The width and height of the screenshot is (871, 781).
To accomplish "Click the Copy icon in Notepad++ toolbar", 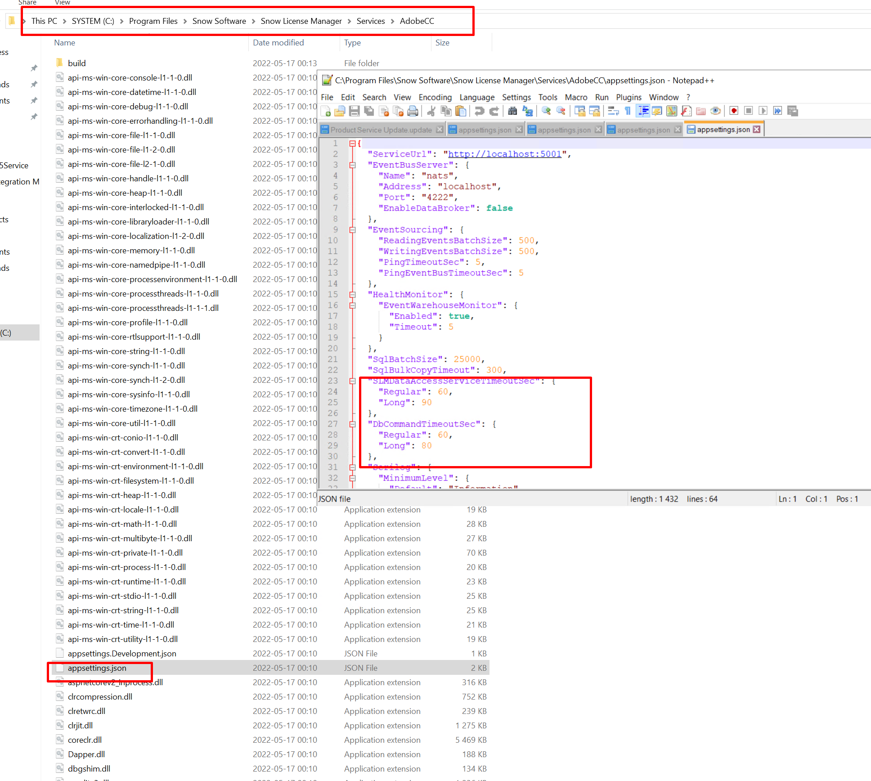I will click(x=446, y=111).
